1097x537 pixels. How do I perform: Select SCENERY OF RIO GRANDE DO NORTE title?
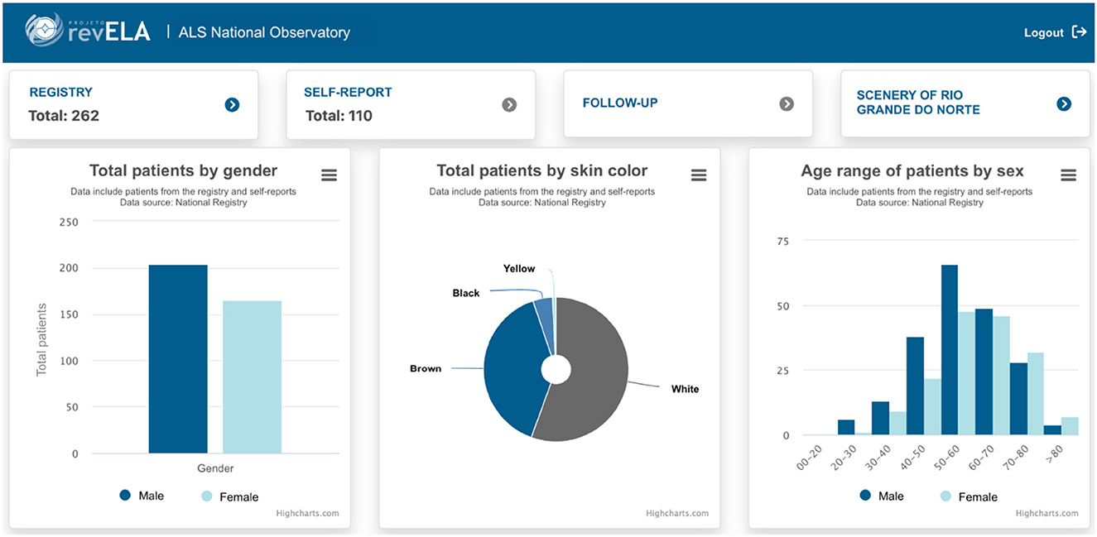click(x=918, y=103)
